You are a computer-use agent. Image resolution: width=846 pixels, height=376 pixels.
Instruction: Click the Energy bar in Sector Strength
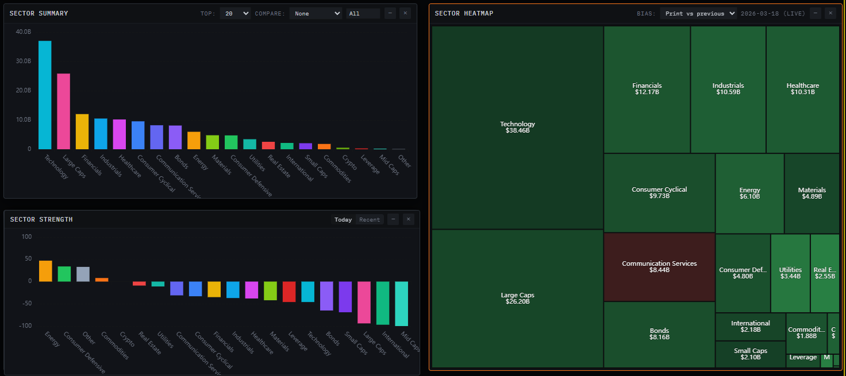[x=45, y=270]
